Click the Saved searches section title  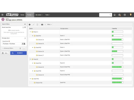pyautogui.click(x=6, y=27)
